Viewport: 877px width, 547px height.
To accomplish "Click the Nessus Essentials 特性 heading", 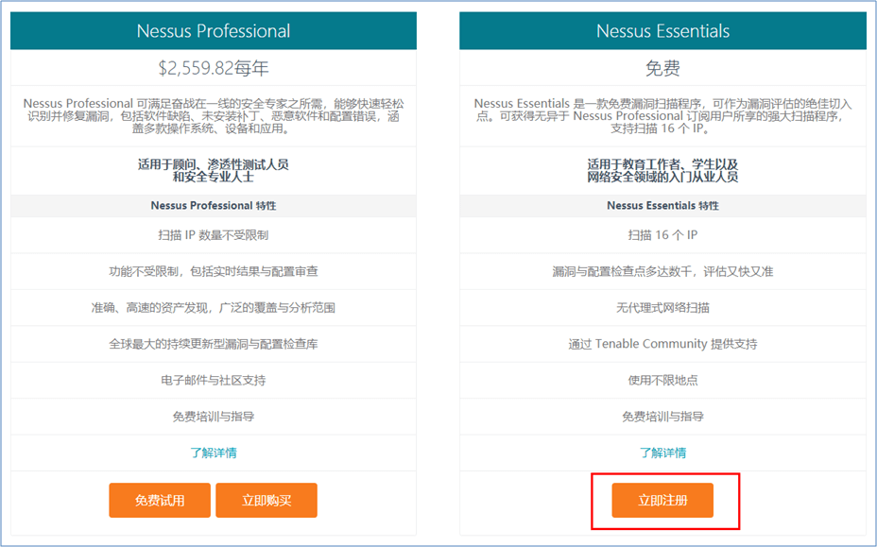I will 662,205.
